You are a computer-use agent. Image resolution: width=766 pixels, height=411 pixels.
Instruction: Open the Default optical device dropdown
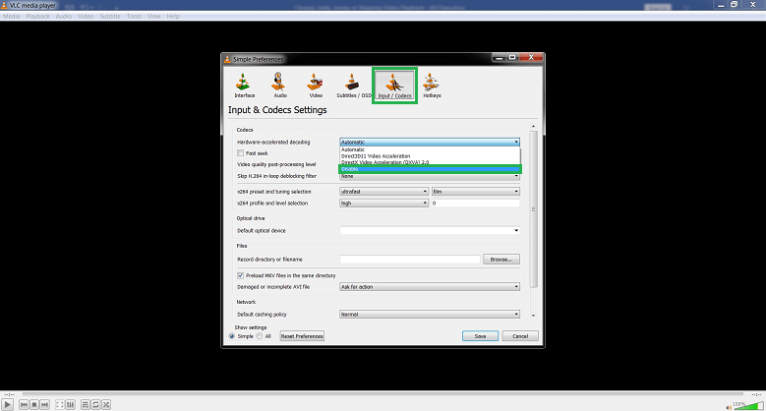[430, 230]
